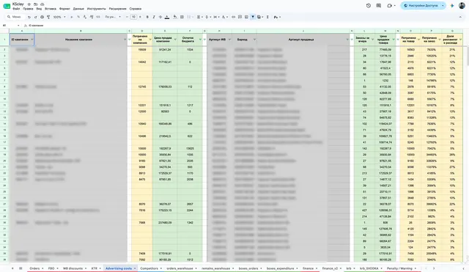Redo the last action

click(35, 17)
